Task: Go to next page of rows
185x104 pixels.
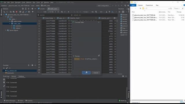Action: coord(55,12)
